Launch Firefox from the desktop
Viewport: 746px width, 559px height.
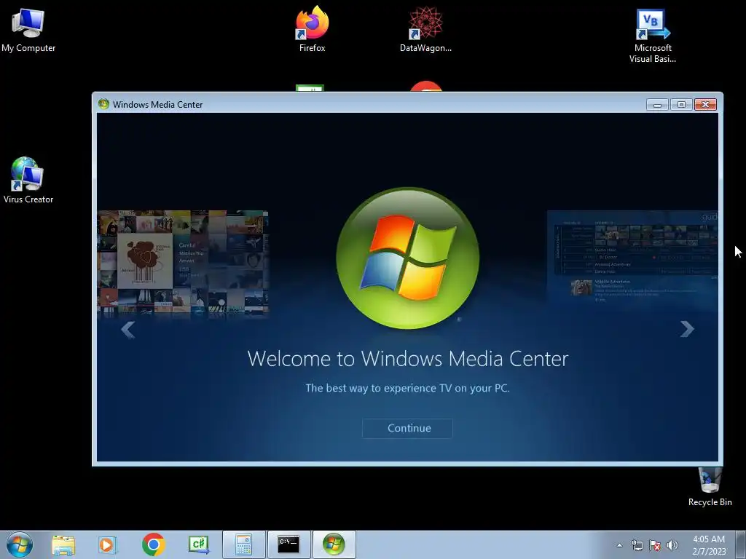(312, 28)
